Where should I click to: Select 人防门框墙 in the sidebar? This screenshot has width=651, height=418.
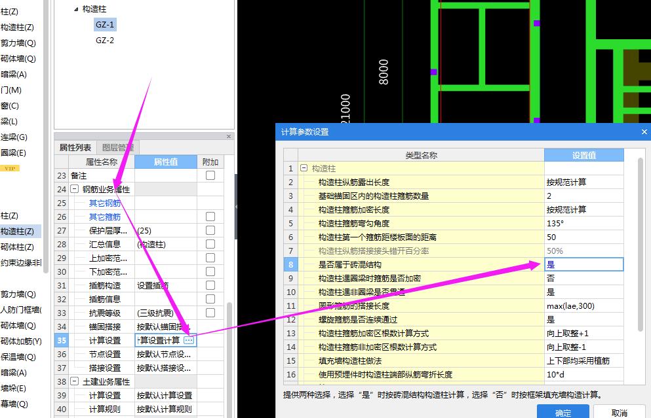point(21,309)
